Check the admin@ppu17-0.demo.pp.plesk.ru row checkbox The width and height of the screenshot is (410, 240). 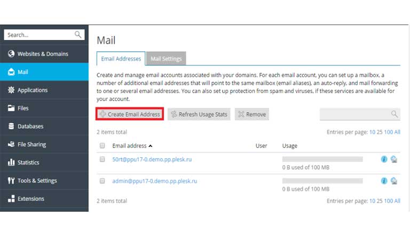[102, 181]
